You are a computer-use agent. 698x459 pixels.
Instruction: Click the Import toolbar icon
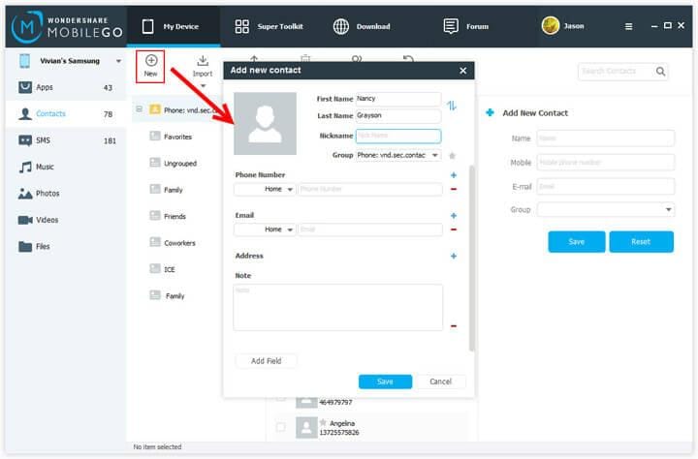pyautogui.click(x=203, y=66)
